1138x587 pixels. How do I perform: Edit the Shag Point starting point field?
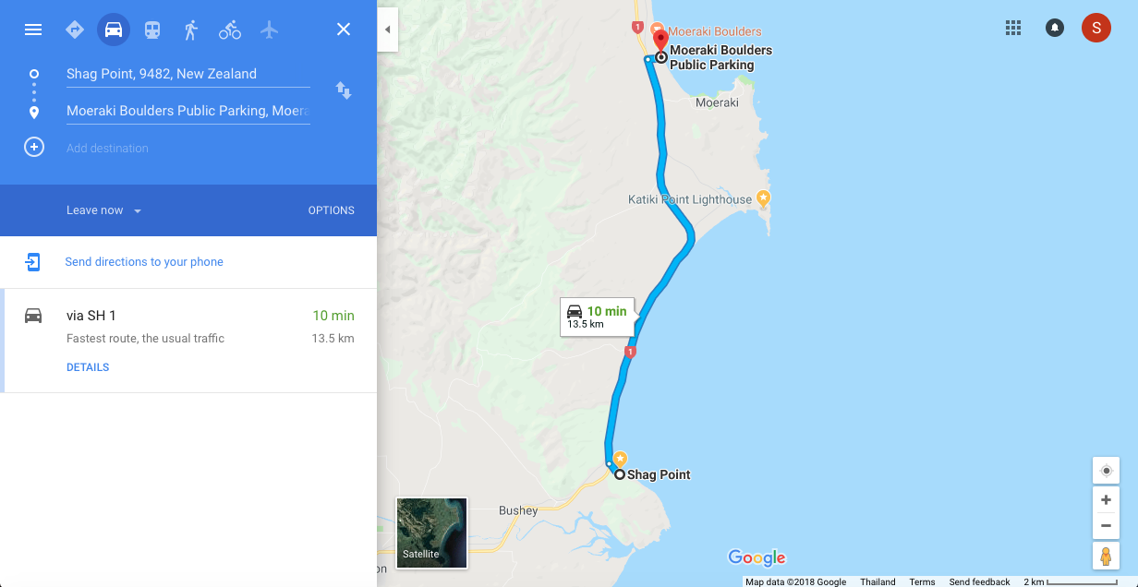[188, 74]
